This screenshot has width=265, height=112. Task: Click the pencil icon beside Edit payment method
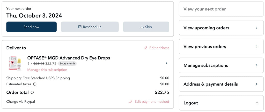pyautogui.click(x=131, y=102)
